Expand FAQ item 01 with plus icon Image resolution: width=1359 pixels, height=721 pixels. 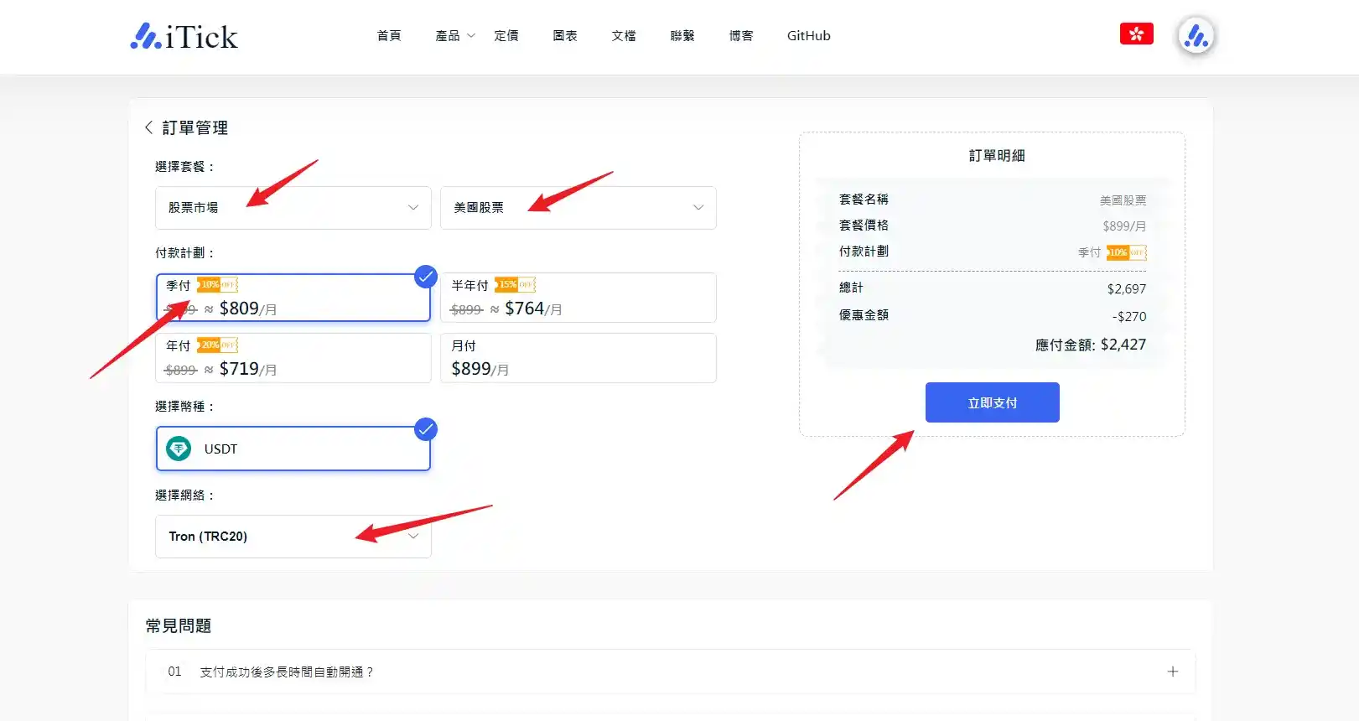click(1172, 672)
